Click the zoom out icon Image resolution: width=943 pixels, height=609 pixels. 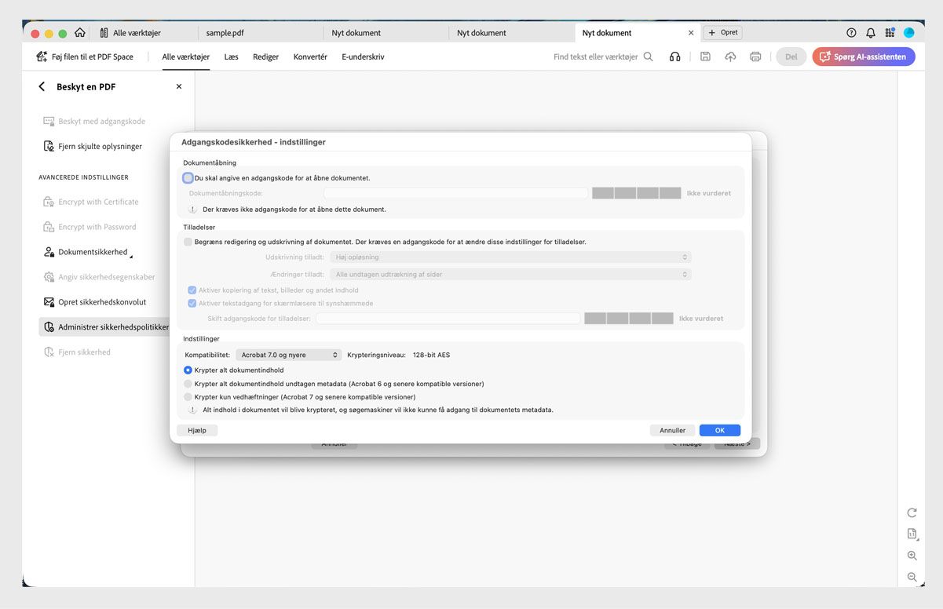(x=912, y=577)
